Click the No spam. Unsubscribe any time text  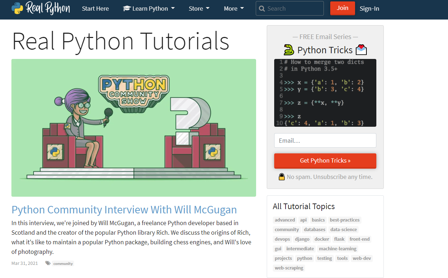(x=330, y=177)
